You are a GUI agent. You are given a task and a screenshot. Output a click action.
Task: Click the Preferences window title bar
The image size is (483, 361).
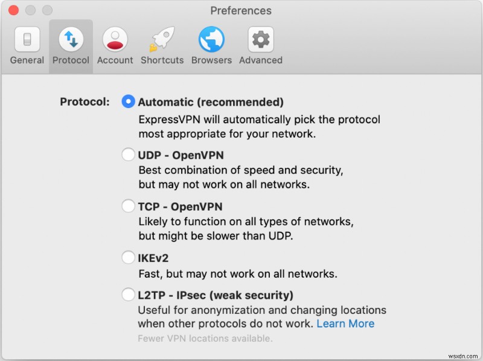pos(241,10)
